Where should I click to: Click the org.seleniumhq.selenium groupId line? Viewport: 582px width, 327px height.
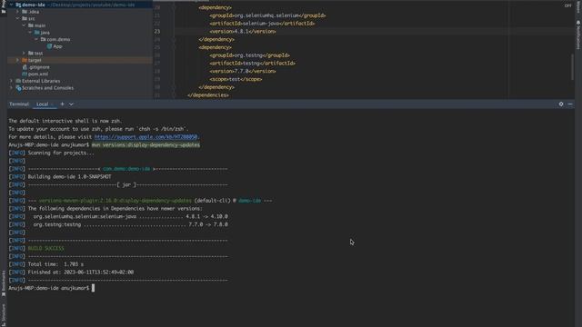tap(267, 15)
